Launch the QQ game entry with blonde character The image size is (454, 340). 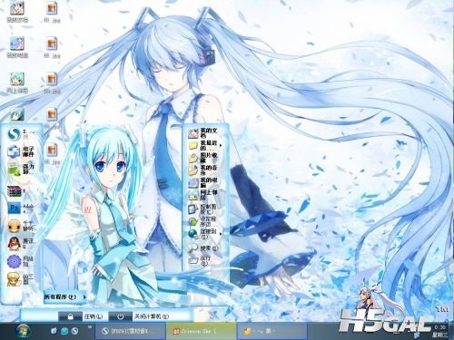coord(21,278)
